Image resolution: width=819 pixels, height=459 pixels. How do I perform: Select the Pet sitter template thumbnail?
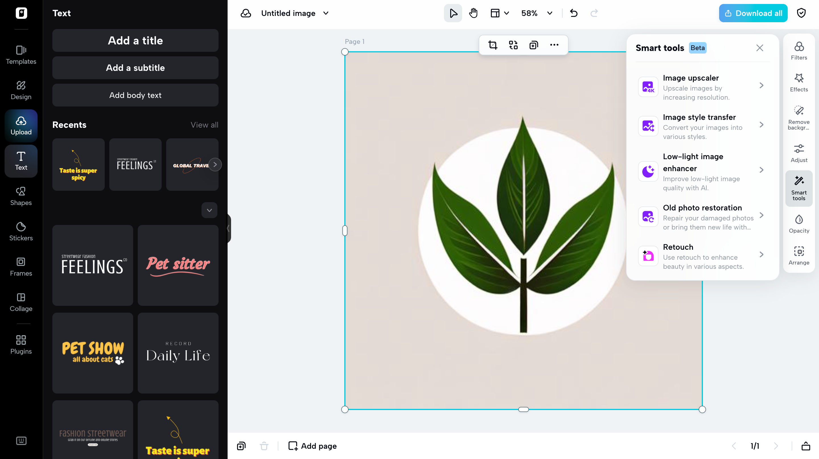coord(178,265)
